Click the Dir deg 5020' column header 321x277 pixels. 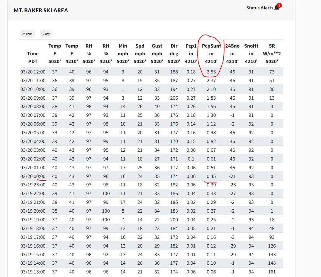coord(174,54)
